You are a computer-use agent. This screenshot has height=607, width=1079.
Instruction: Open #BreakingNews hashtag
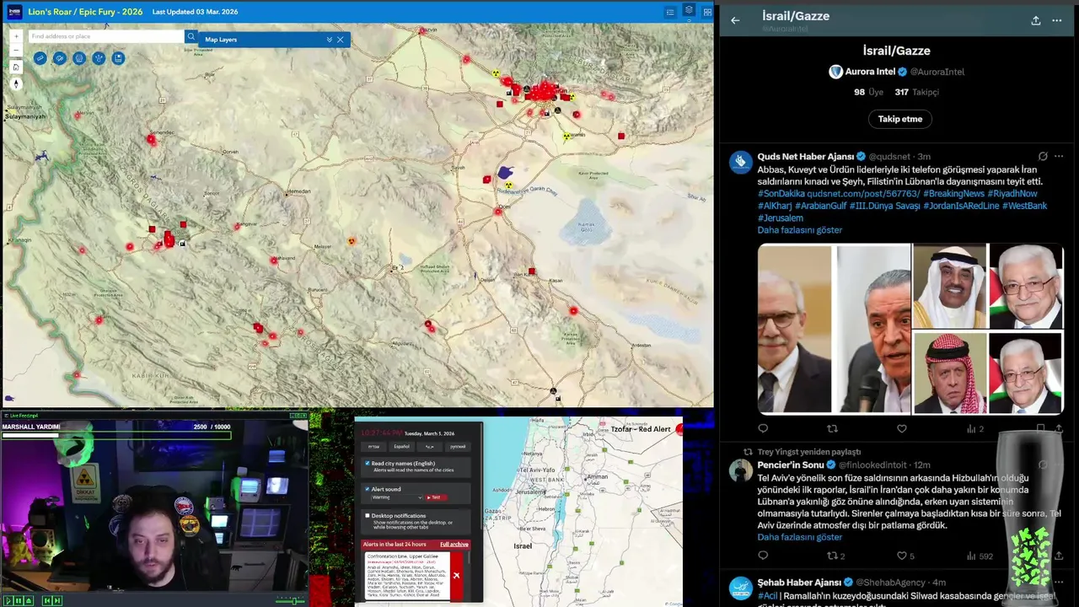tap(953, 194)
